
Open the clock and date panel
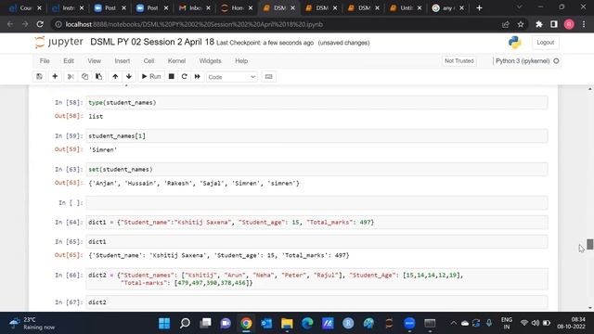pyautogui.click(x=572, y=323)
